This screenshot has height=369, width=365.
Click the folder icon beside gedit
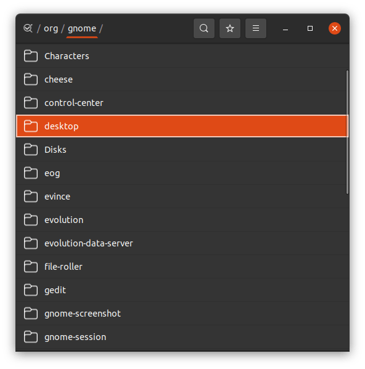pos(31,290)
